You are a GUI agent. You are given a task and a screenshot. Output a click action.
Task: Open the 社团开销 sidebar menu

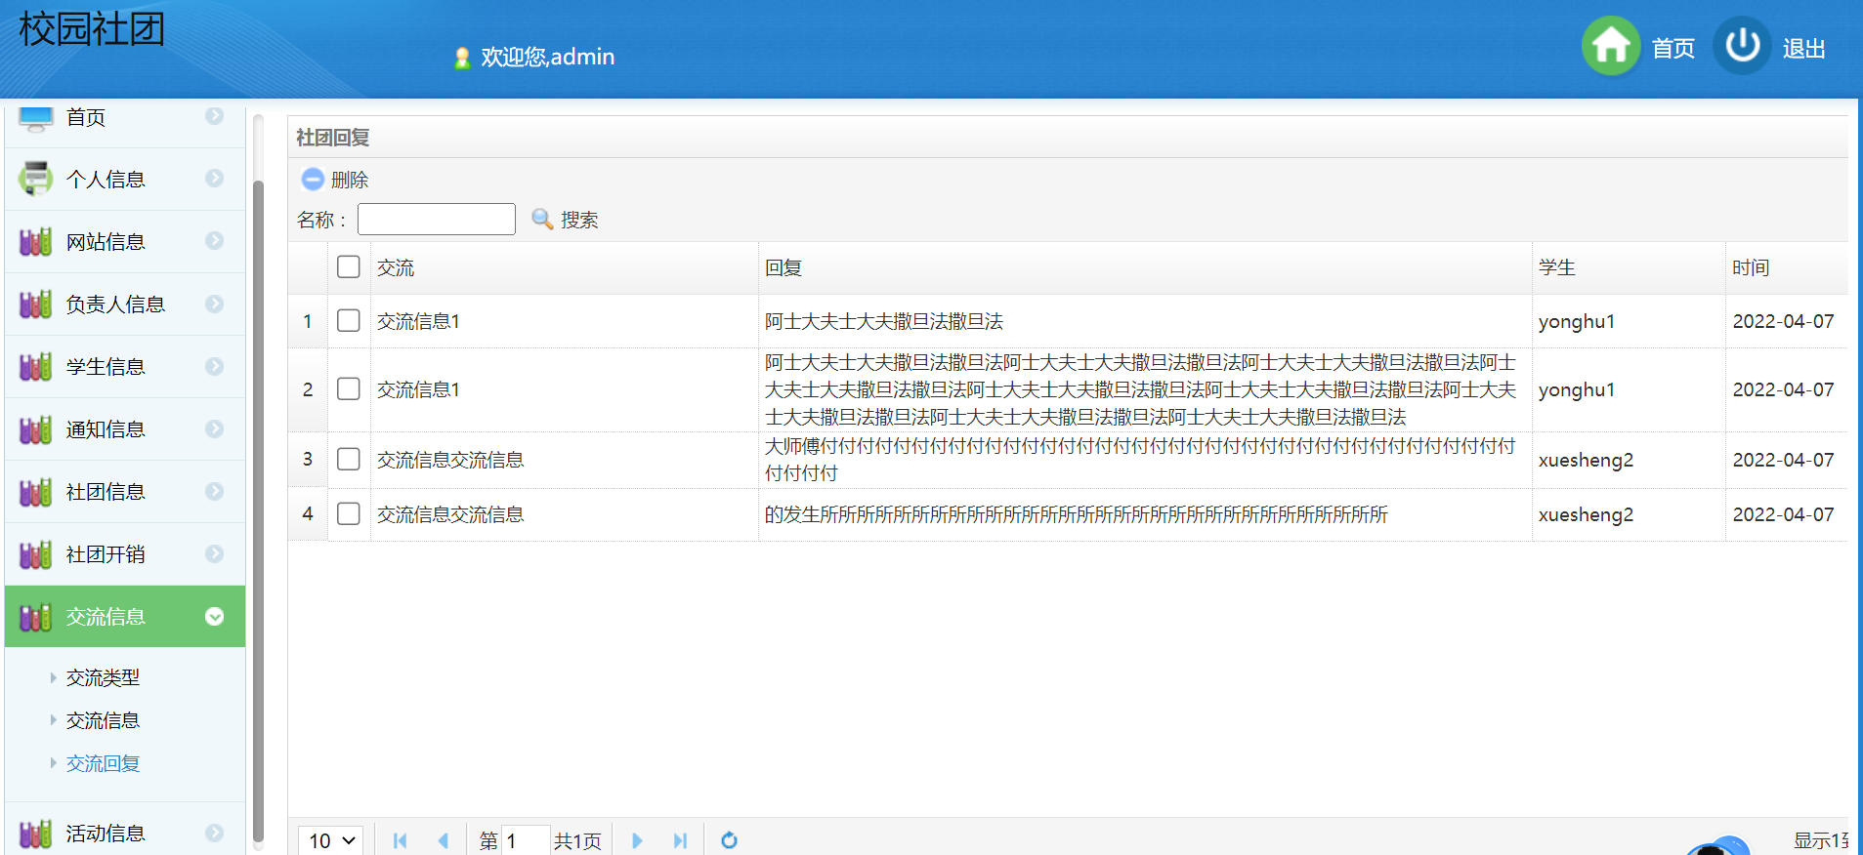125,553
